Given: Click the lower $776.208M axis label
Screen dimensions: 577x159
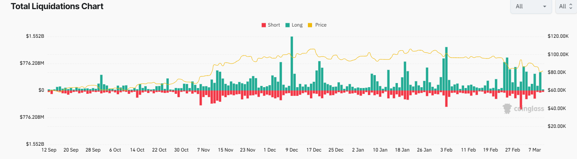Looking at the screenshot, I should coord(32,117).
